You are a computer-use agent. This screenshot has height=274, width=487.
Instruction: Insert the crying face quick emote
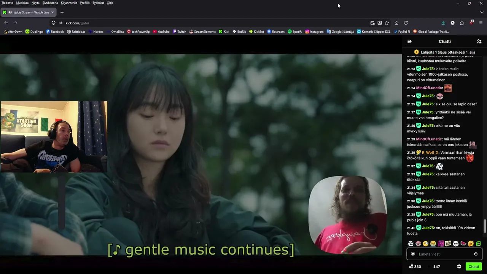[433, 244]
